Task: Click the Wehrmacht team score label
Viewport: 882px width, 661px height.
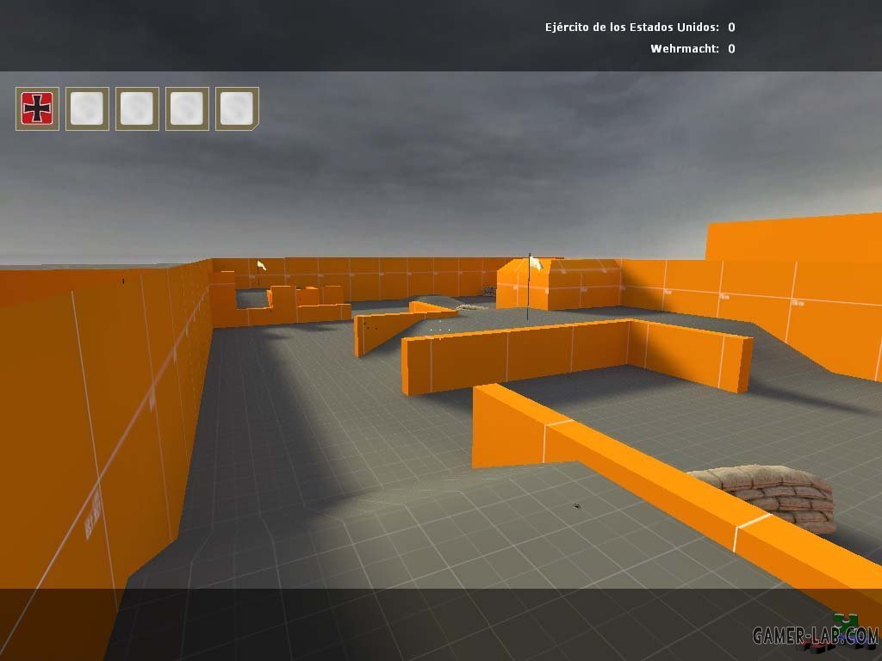Action: coord(684,49)
